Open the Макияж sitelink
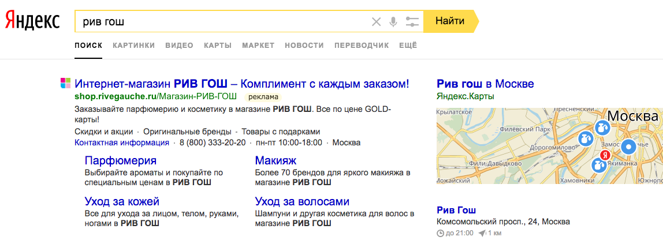This screenshot has height=244, width=663. click(x=275, y=161)
